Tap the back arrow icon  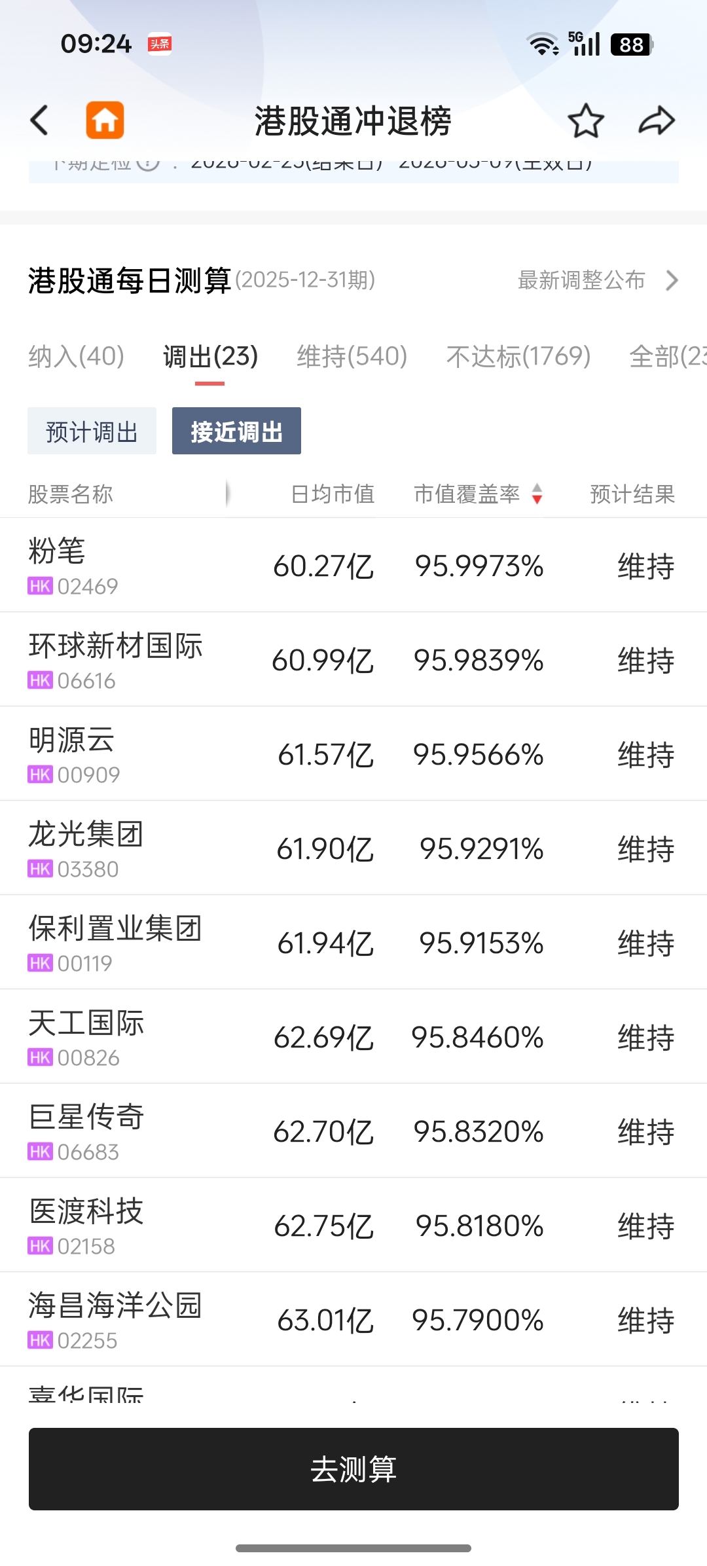[x=39, y=120]
